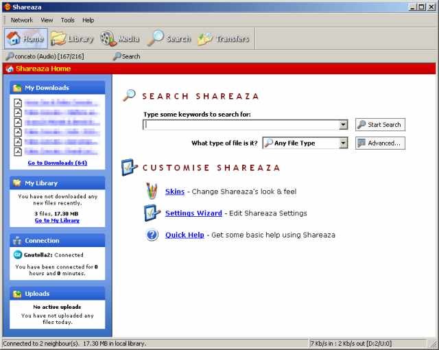Click the Connection panel icon
This screenshot has width=439, height=350.
coord(17,240)
